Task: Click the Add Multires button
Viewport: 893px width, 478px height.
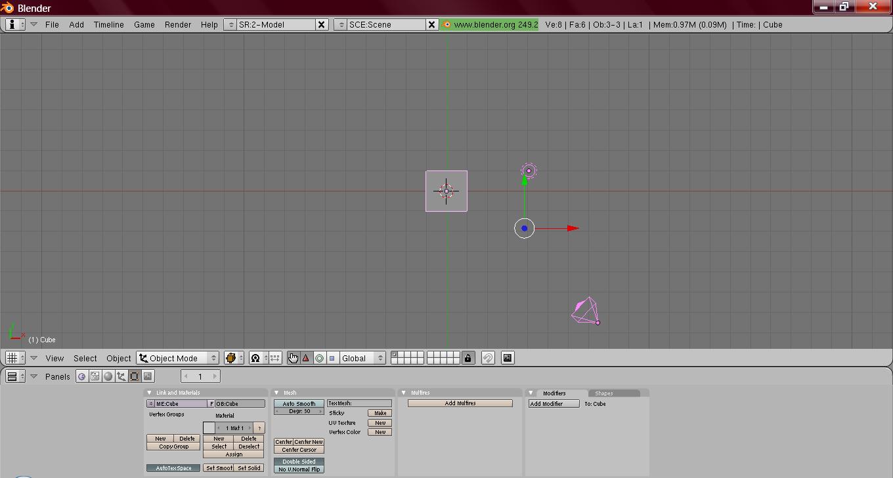Action: 460,403
